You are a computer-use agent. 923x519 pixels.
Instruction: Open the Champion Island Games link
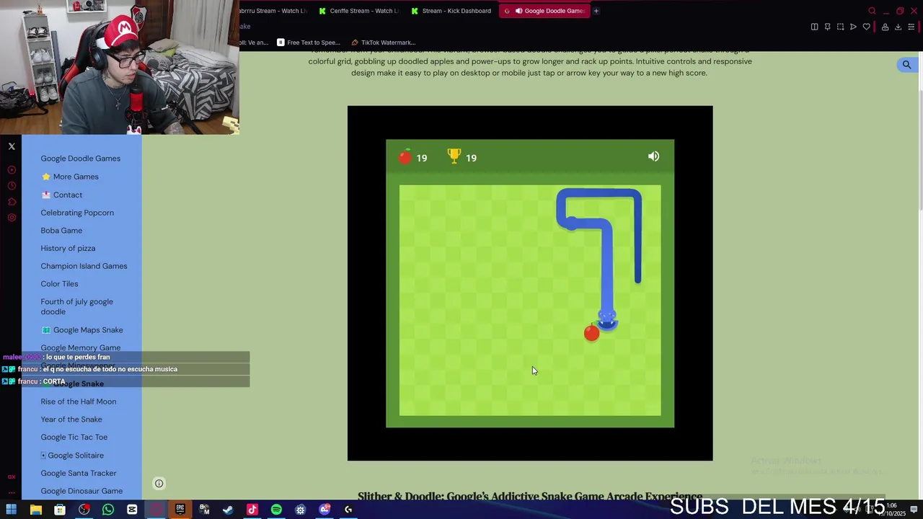tap(84, 266)
